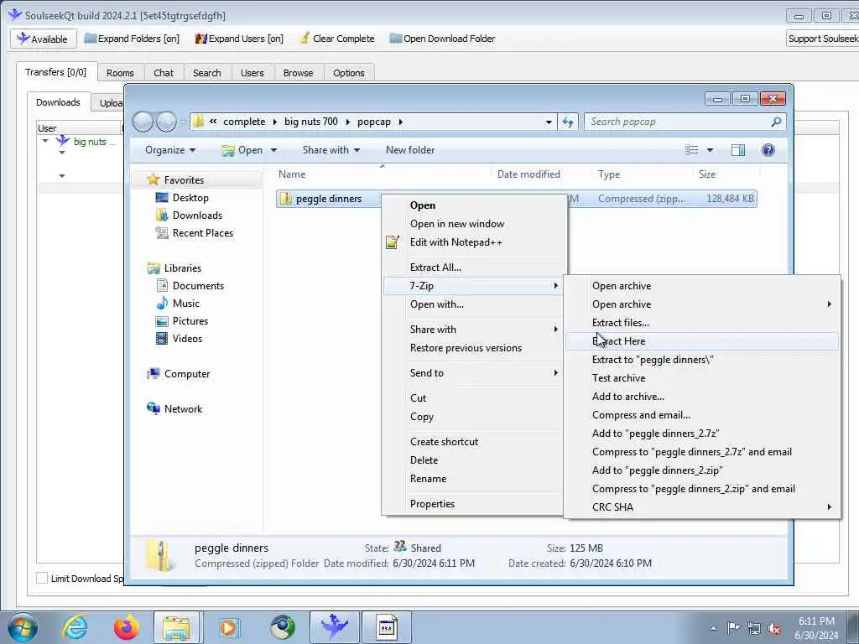Screen dimensions: 859x644
Task: Open Internet Explorer from the taskbar
Action: pos(75,627)
